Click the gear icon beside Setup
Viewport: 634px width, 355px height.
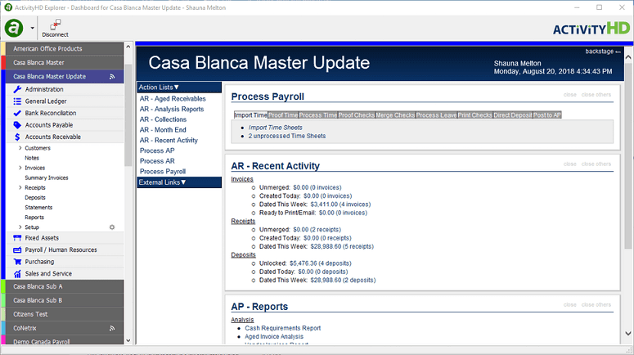pyautogui.click(x=112, y=227)
